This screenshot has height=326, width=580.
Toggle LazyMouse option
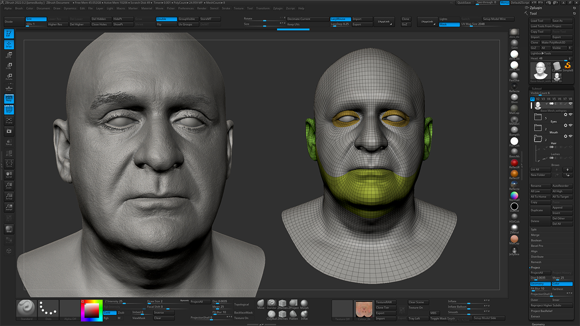tap(340, 19)
